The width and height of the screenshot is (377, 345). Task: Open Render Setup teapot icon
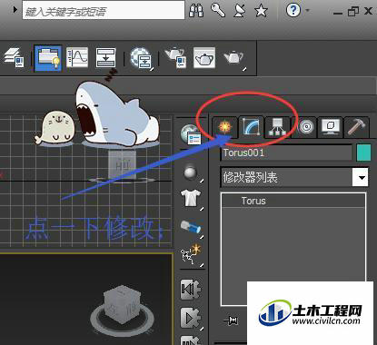pos(175,57)
